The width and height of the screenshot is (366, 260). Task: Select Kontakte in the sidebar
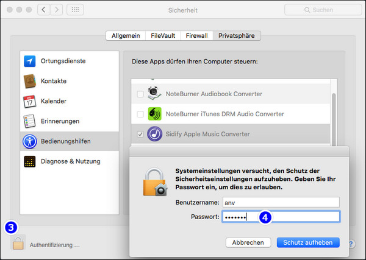70,81
